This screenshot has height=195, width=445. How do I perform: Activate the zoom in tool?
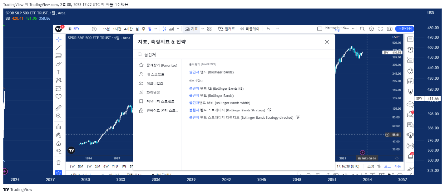[x=58, y=116]
